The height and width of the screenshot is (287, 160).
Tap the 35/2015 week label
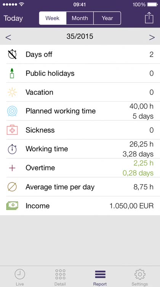coord(80,36)
